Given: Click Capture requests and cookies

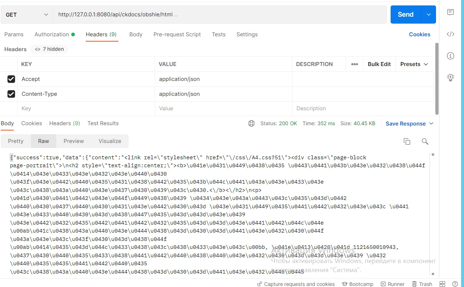Looking at the screenshot, I should coord(296,284).
